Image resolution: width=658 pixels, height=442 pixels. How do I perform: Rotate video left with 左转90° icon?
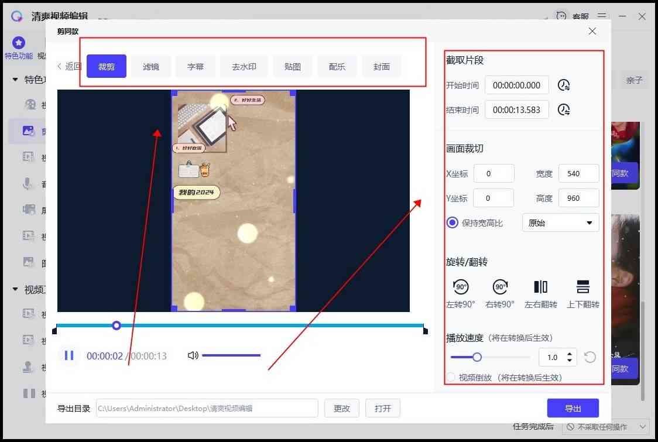click(461, 287)
